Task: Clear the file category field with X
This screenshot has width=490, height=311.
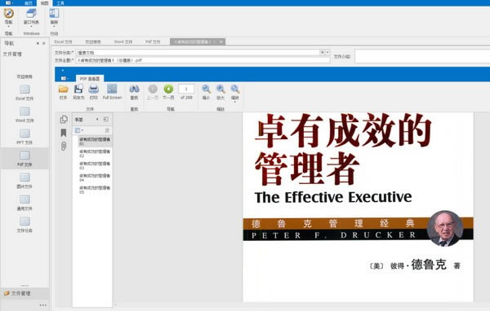Action: coord(323,52)
